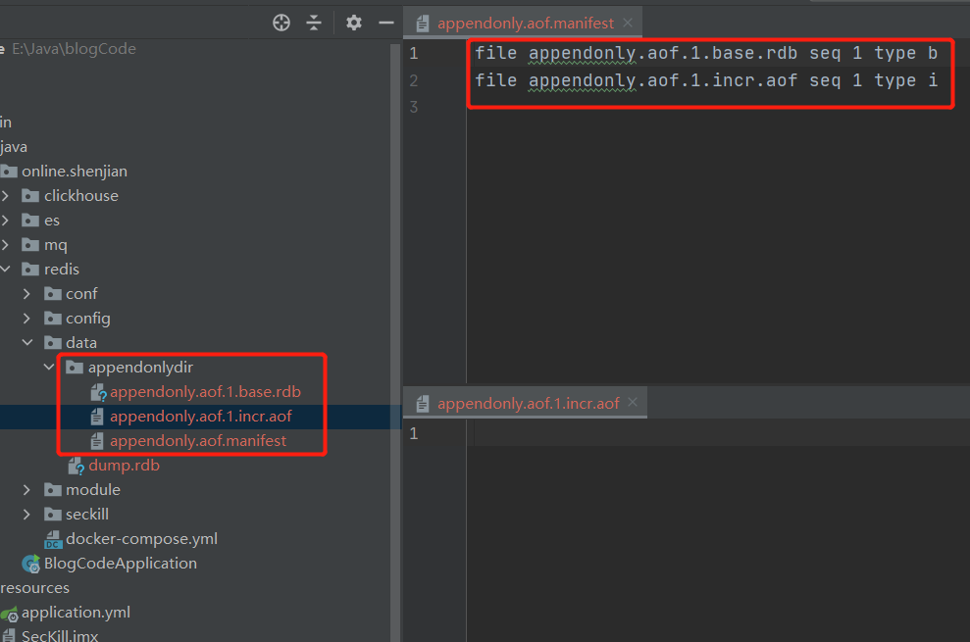
Task: Click the online.shenjian package folder icon
Action: 9,172
